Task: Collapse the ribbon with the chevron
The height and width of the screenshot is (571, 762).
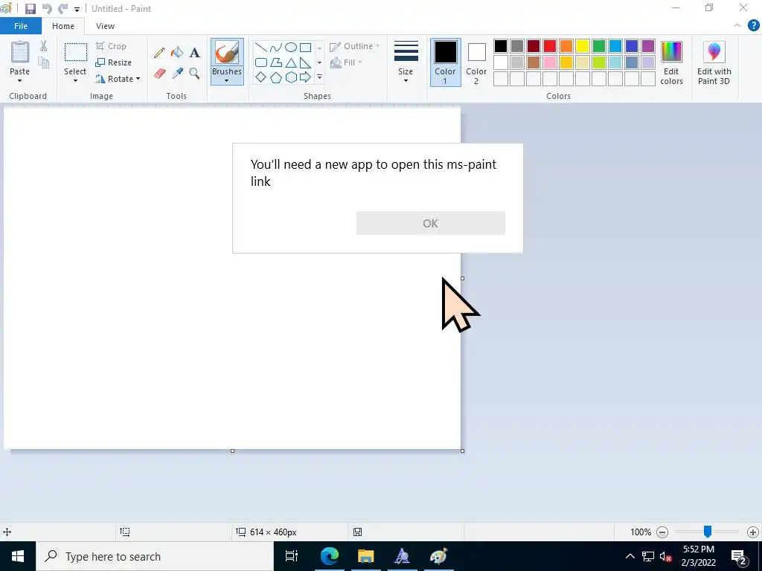Action: coord(737,26)
